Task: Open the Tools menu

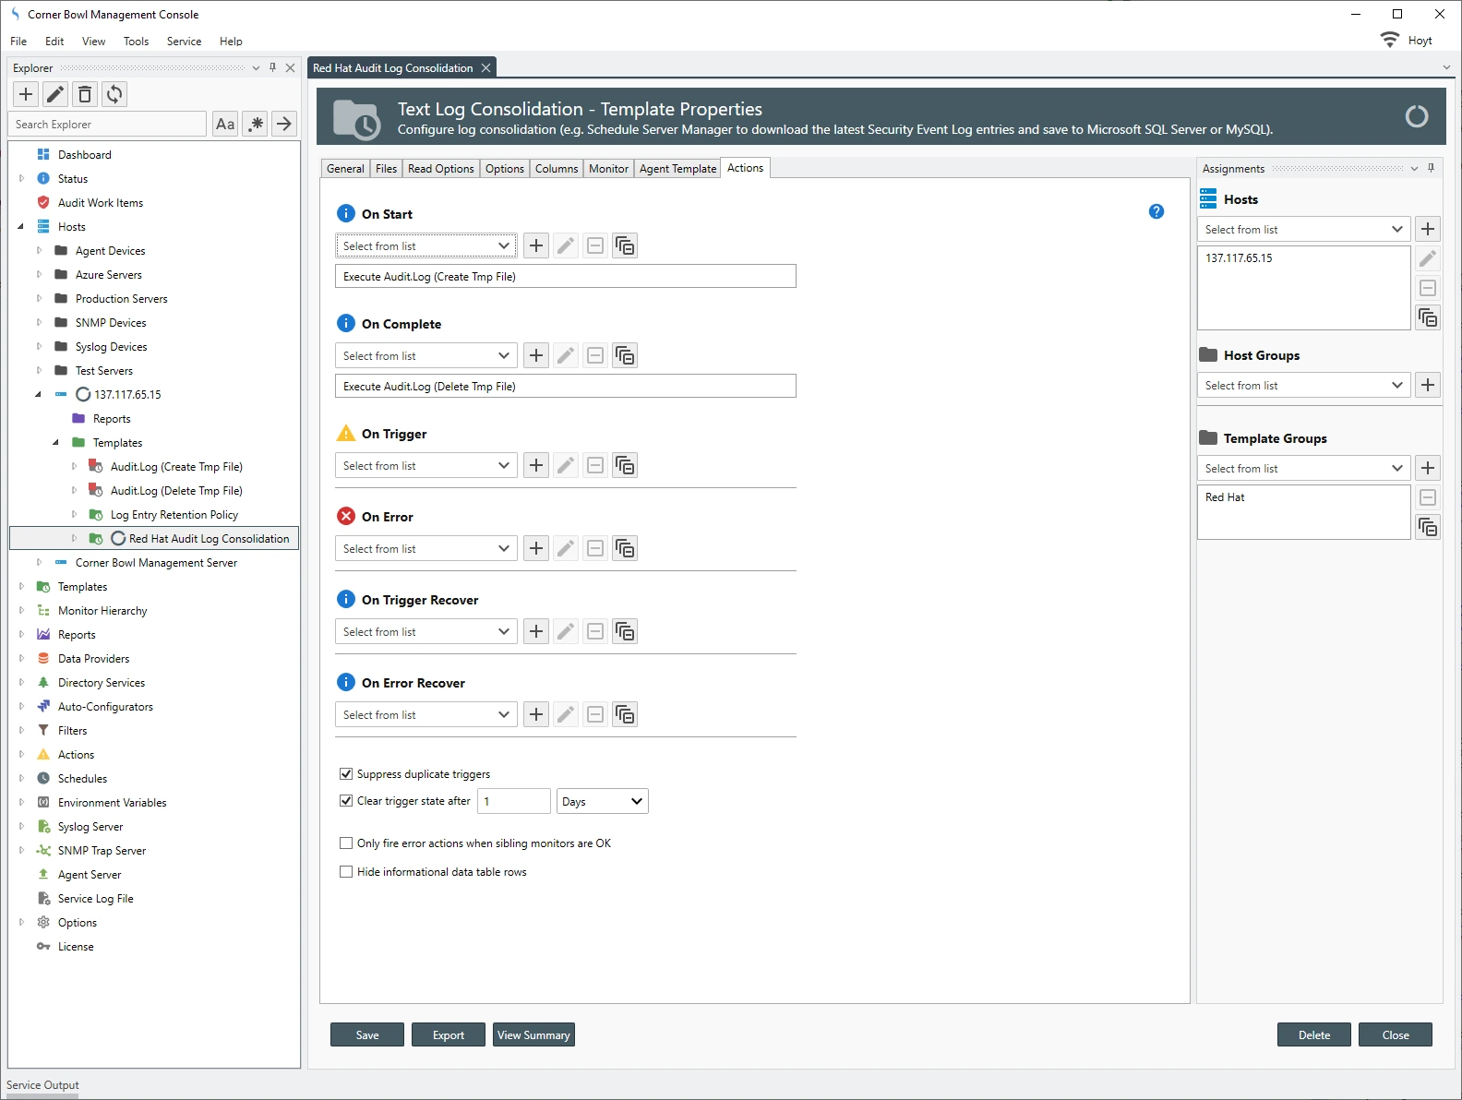Action: click(136, 42)
